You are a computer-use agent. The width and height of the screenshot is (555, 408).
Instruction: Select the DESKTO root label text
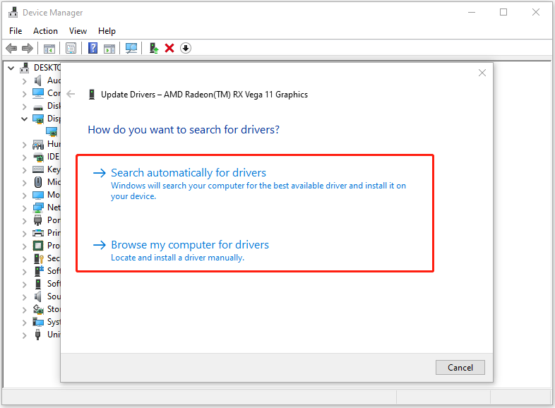[x=47, y=67]
